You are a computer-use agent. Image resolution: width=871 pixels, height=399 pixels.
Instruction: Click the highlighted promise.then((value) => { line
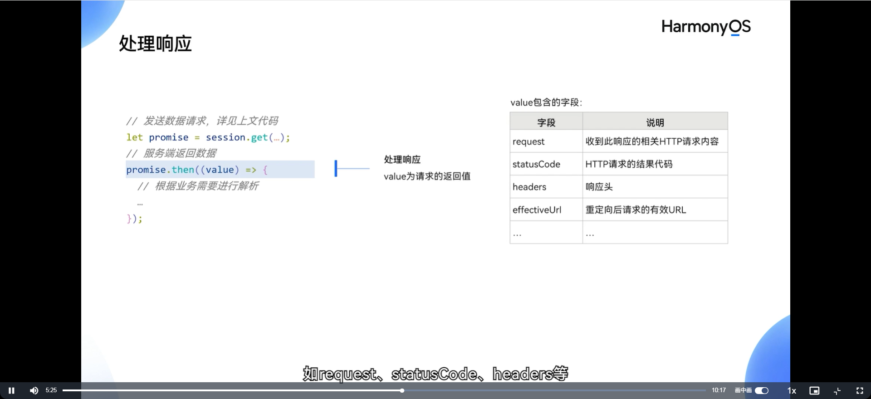click(220, 169)
